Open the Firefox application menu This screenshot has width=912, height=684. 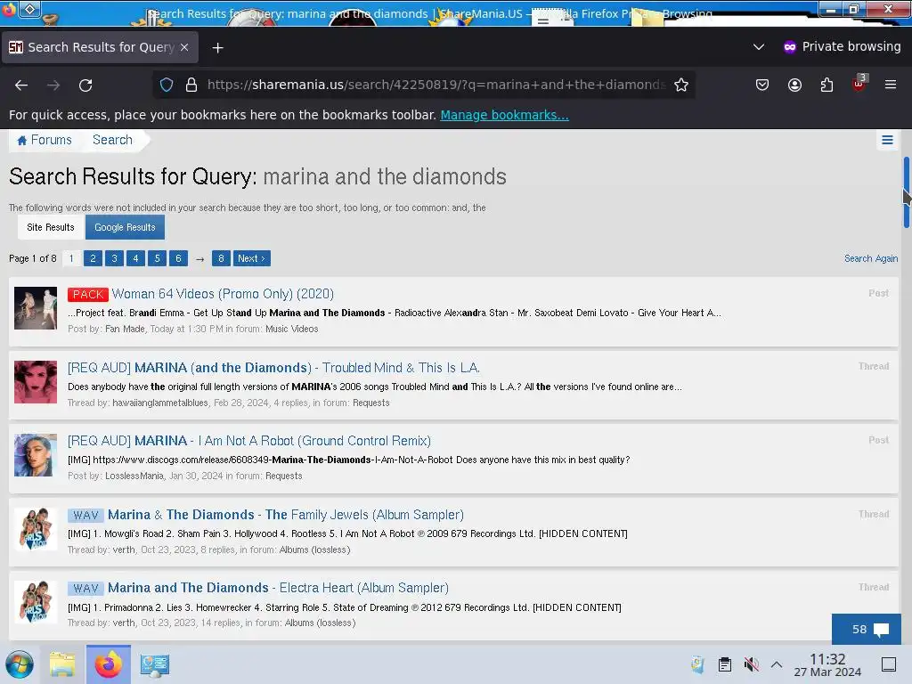891,85
